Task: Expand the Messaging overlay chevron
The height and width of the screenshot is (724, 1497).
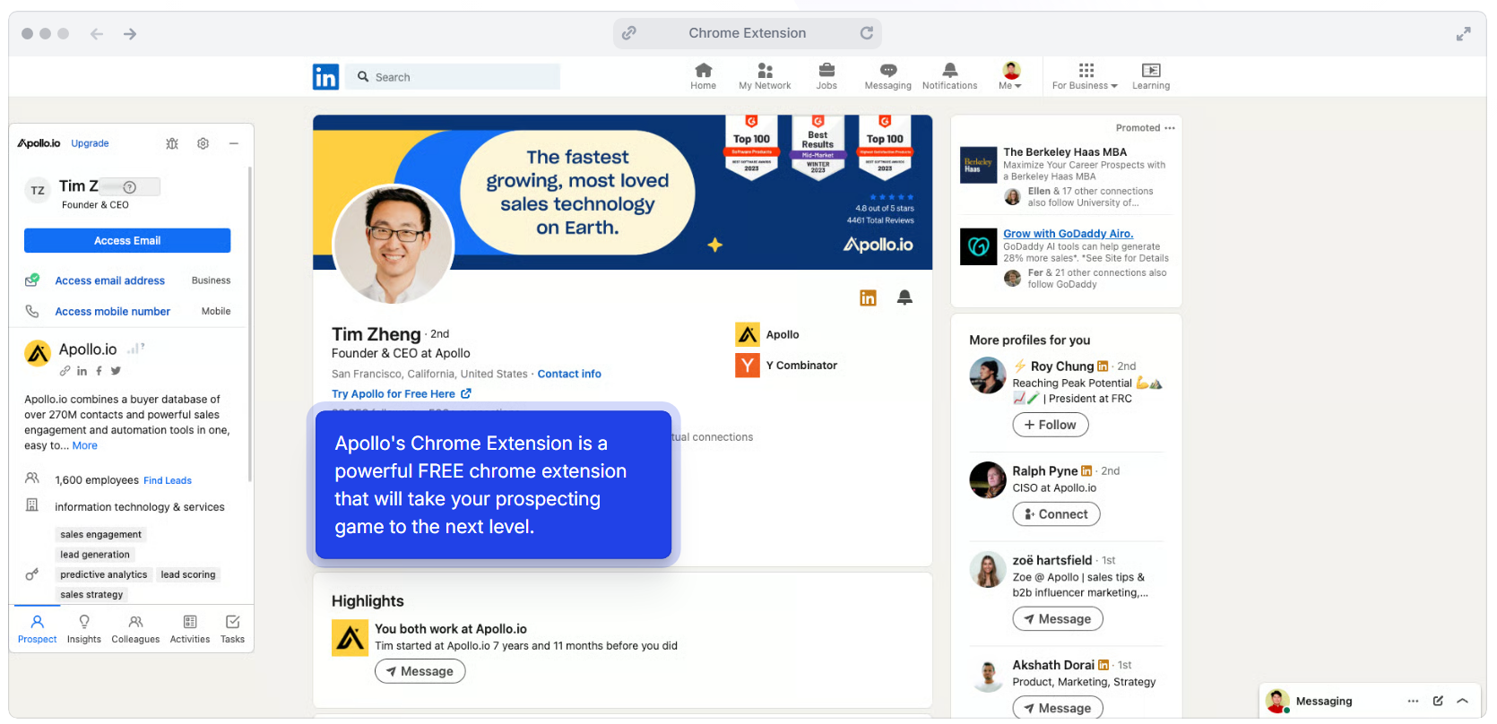Action: pyautogui.click(x=1462, y=701)
